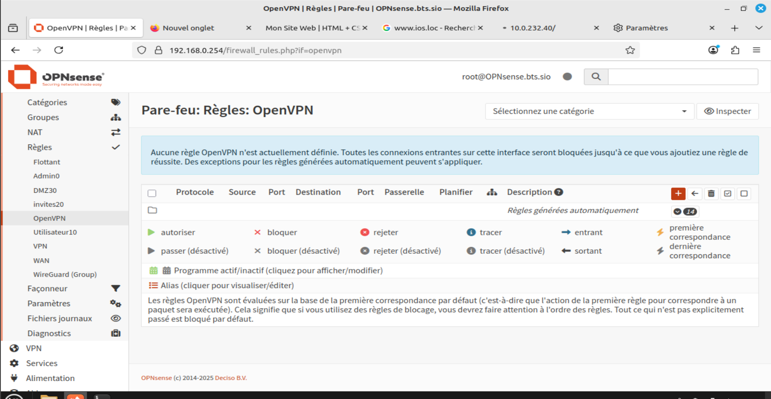The width and height of the screenshot is (771, 399).
Task: Open the Firefox extensions icon
Action: (x=735, y=50)
